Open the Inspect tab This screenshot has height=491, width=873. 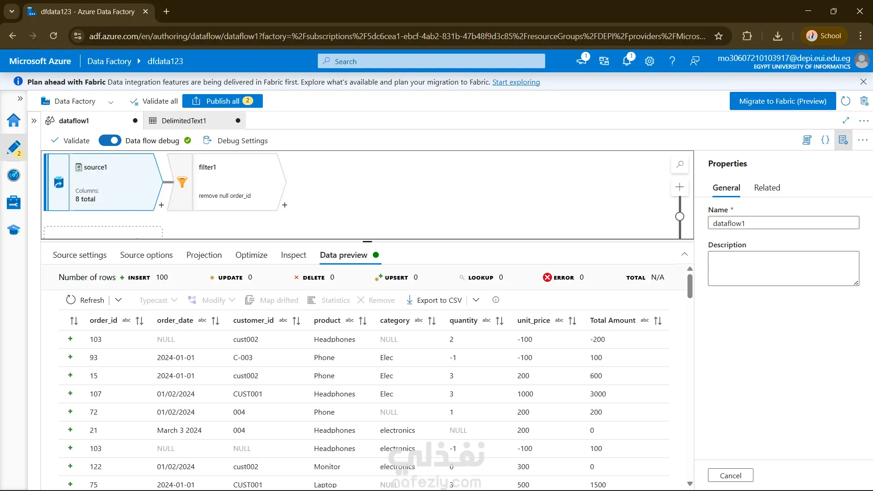pyautogui.click(x=294, y=255)
